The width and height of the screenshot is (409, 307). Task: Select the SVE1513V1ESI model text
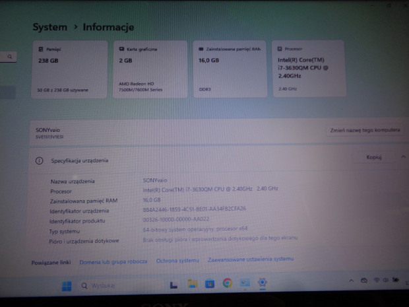coord(49,137)
